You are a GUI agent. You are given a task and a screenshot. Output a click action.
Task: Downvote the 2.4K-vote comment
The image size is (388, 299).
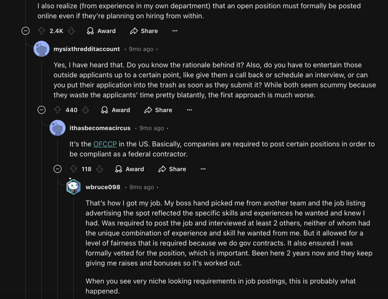[x=72, y=31]
